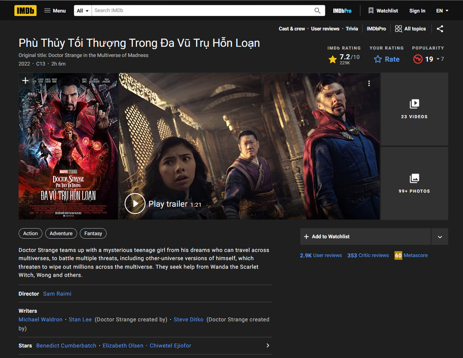Go to Cast & crew
The image size is (463, 358).
292,29
